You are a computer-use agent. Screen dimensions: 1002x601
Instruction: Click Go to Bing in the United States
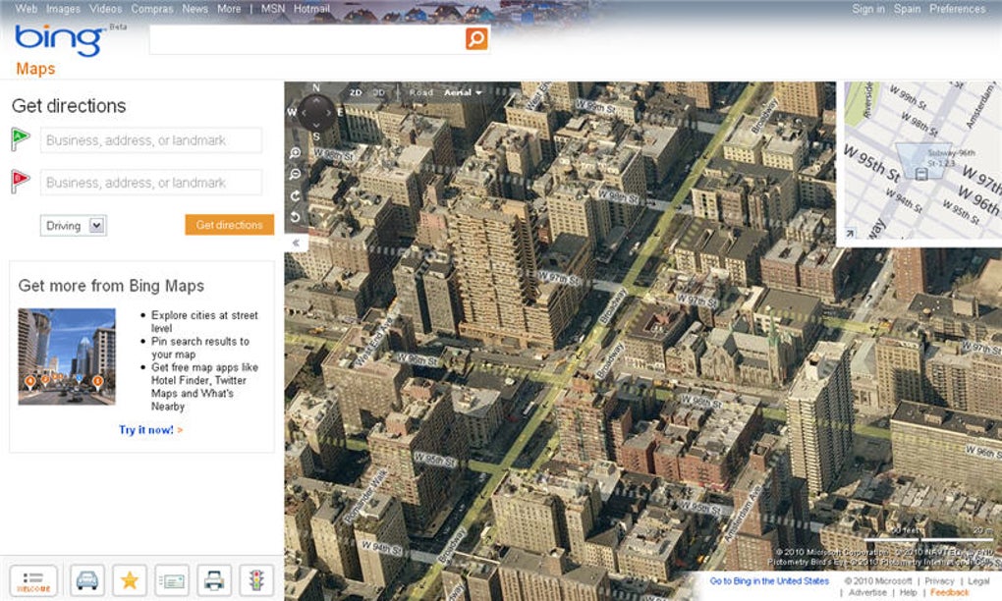point(769,581)
